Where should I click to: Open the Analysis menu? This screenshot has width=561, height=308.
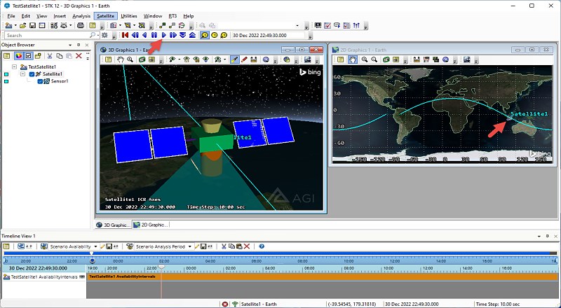point(81,16)
